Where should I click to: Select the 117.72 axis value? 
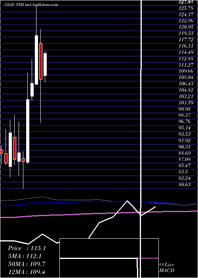tap(186, 40)
